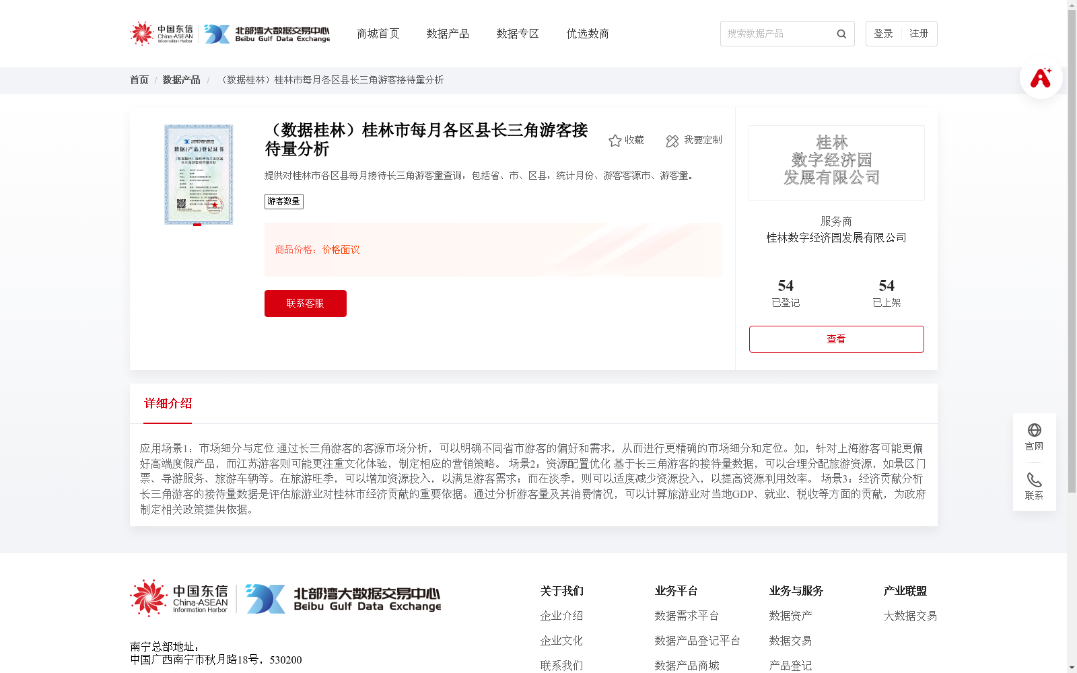Open 优选数商 navigation item
1077x673 pixels.
click(588, 34)
